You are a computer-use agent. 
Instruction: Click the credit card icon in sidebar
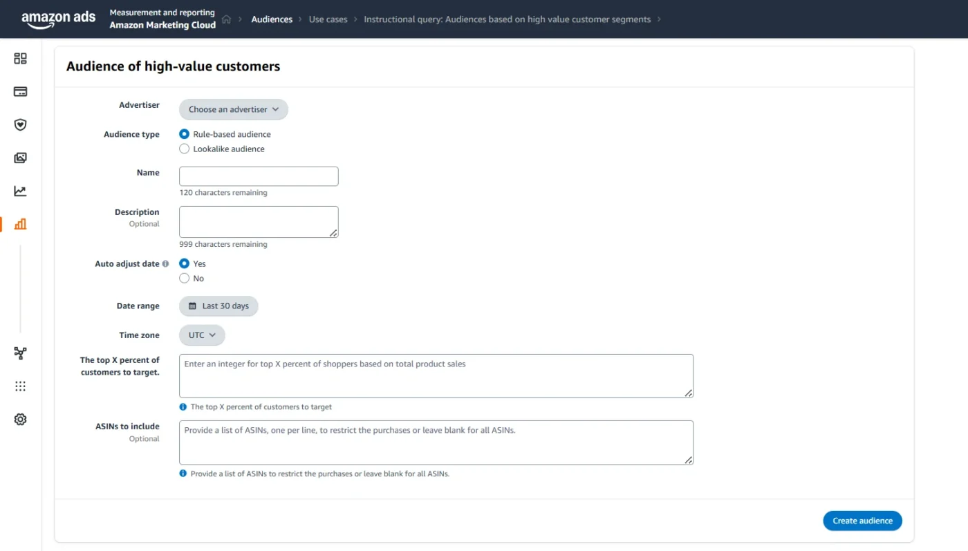pos(20,92)
